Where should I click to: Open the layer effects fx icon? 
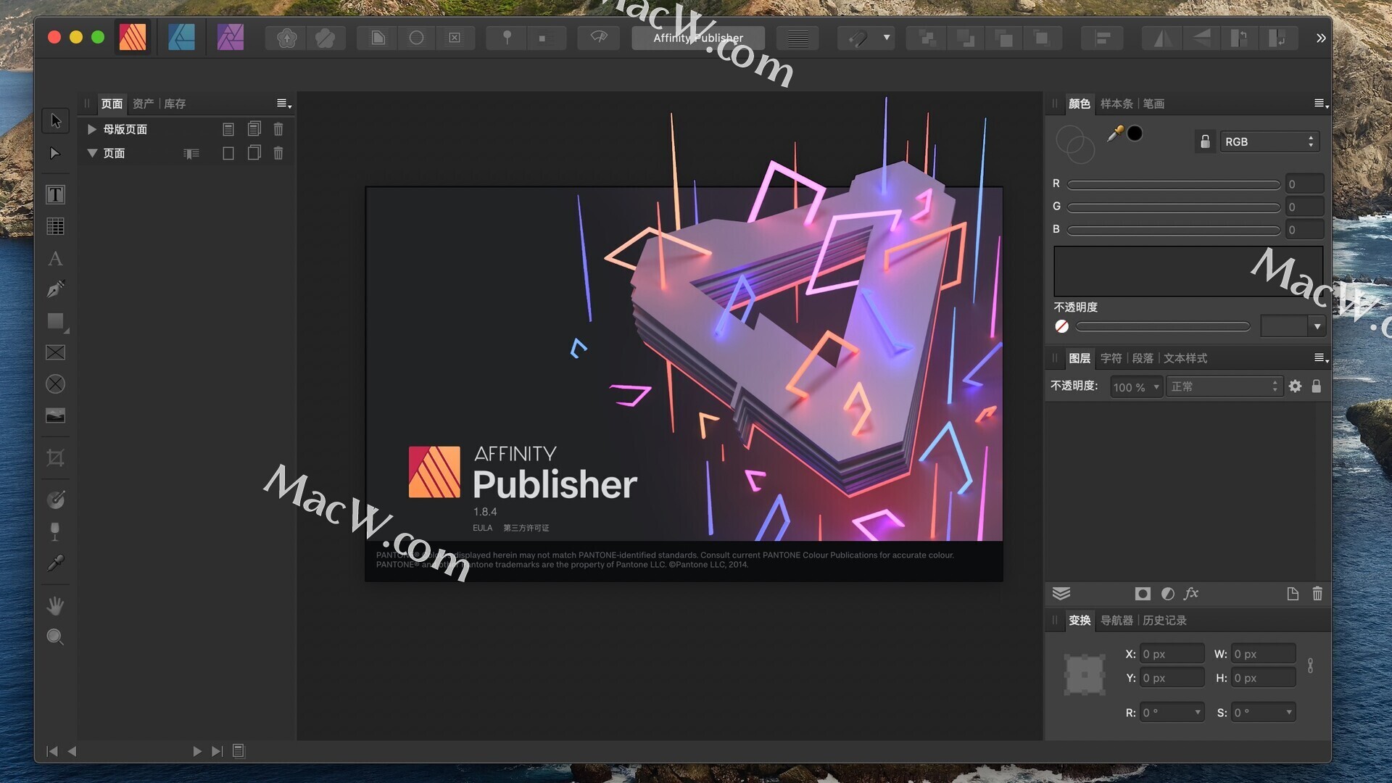tap(1191, 594)
